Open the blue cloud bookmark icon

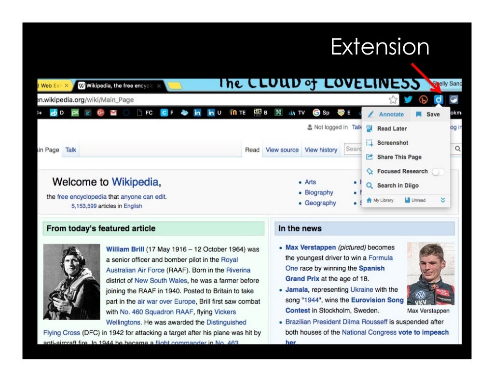184,113
